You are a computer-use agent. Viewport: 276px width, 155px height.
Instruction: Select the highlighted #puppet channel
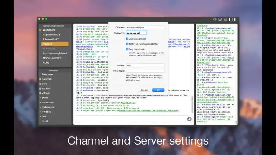55,44
